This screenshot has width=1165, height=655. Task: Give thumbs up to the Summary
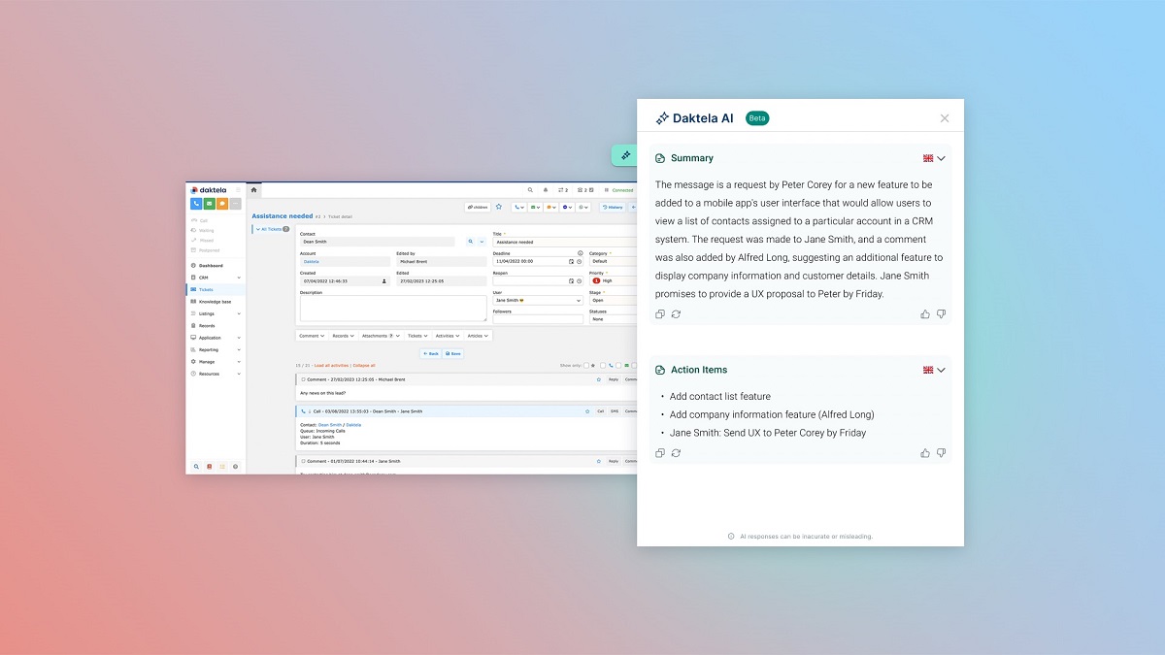pyautogui.click(x=925, y=314)
